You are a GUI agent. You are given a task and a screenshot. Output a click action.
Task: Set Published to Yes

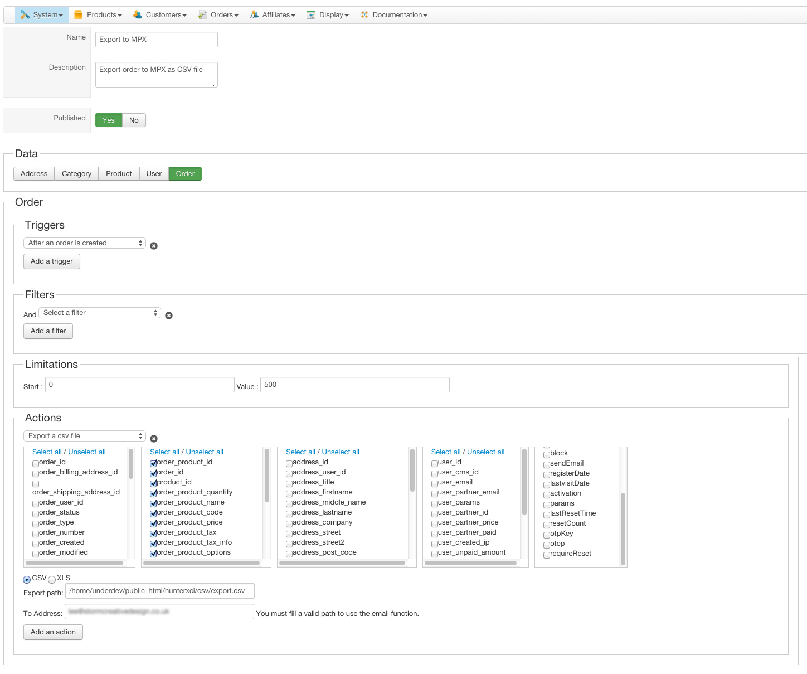pos(109,120)
